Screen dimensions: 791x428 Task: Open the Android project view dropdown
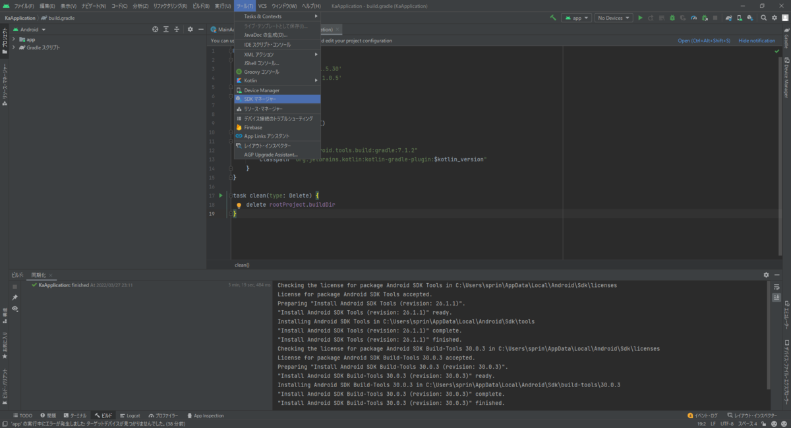(29, 30)
